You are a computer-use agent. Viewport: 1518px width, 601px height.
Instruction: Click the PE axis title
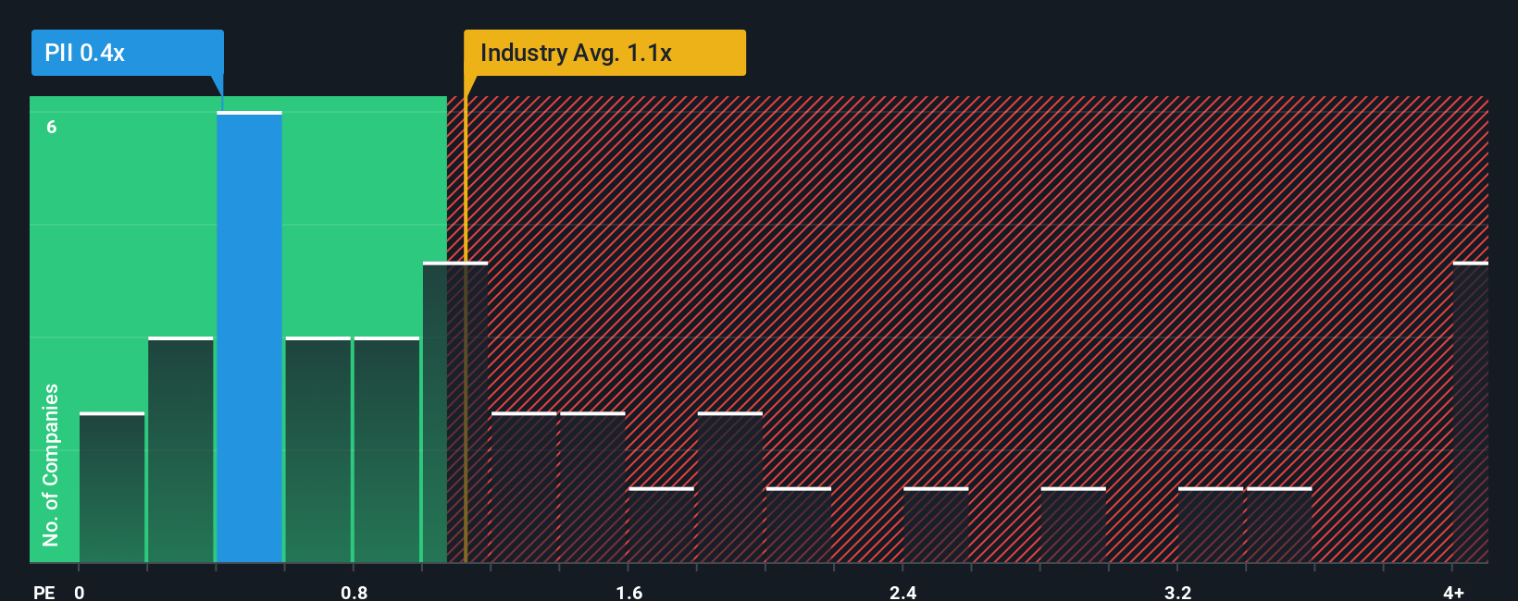[44, 592]
